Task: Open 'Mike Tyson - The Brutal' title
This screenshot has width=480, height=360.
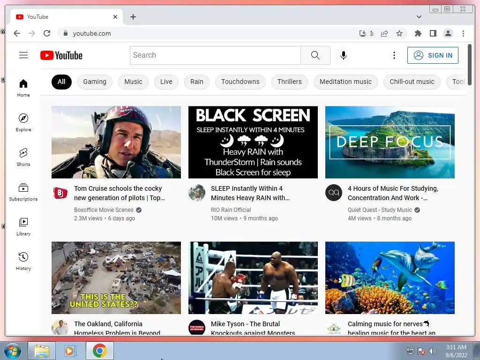Action: 253,328
